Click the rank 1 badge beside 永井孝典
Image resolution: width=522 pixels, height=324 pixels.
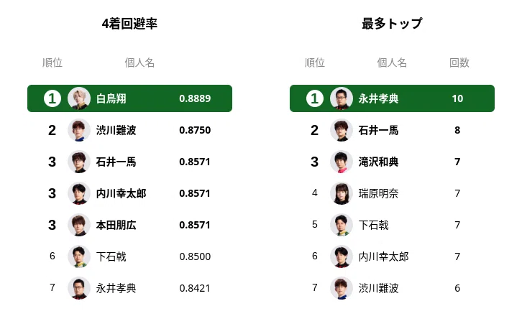(315, 98)
